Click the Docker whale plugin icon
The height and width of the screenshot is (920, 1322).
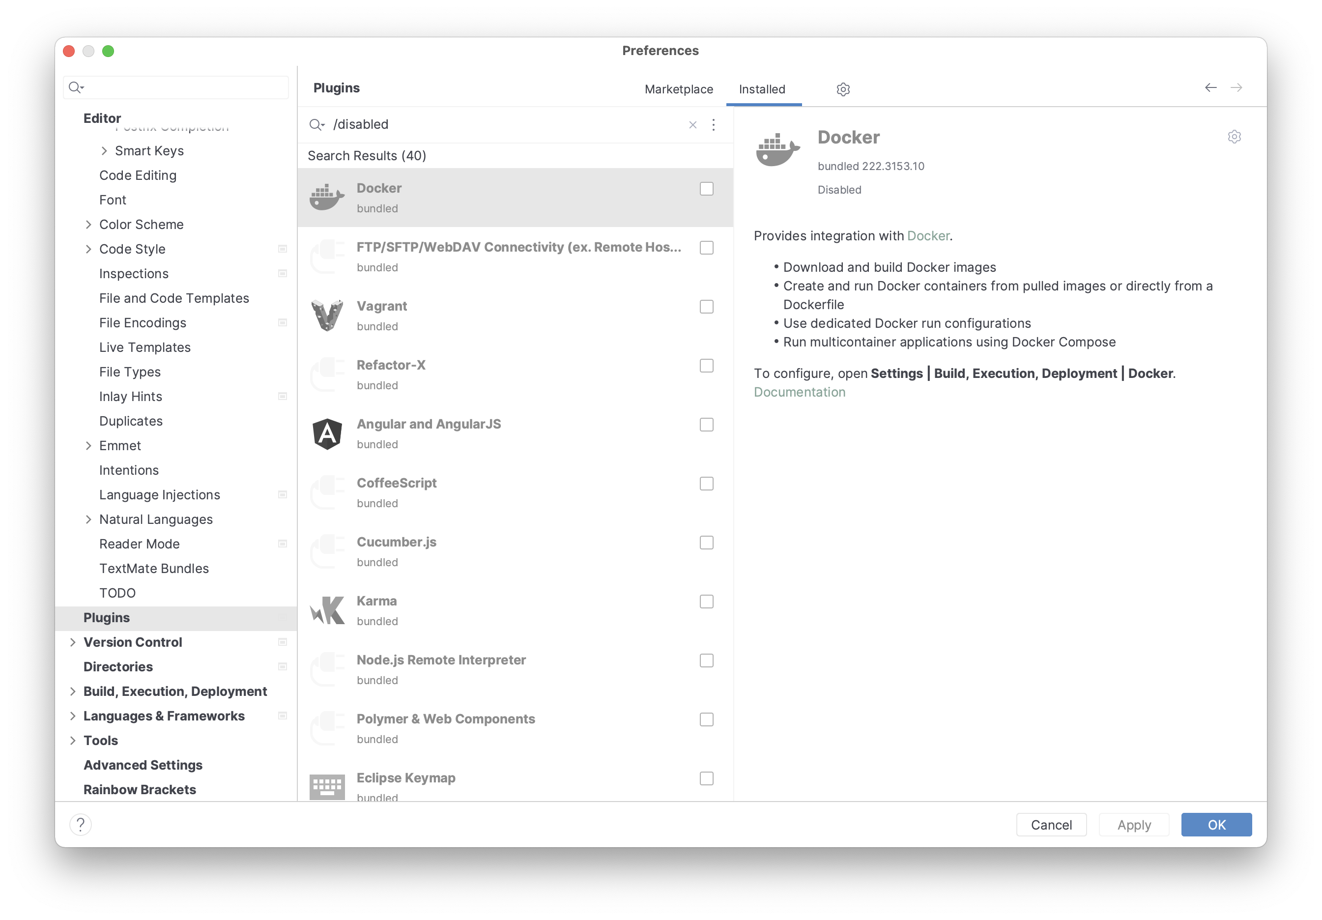(x=326, y=197)
